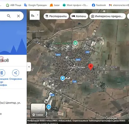Open the АБВ Поща bookmark
The image size is (129, 124).
pos(14,5)
